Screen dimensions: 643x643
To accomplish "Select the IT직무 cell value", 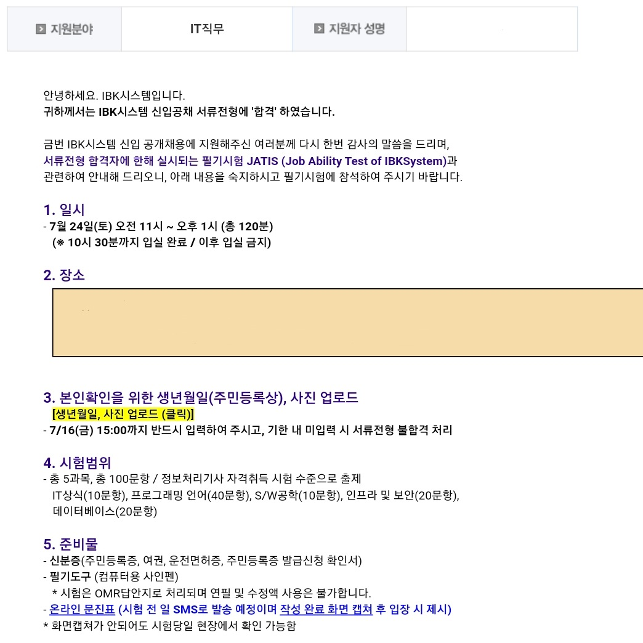I will (x=207, y=29).
